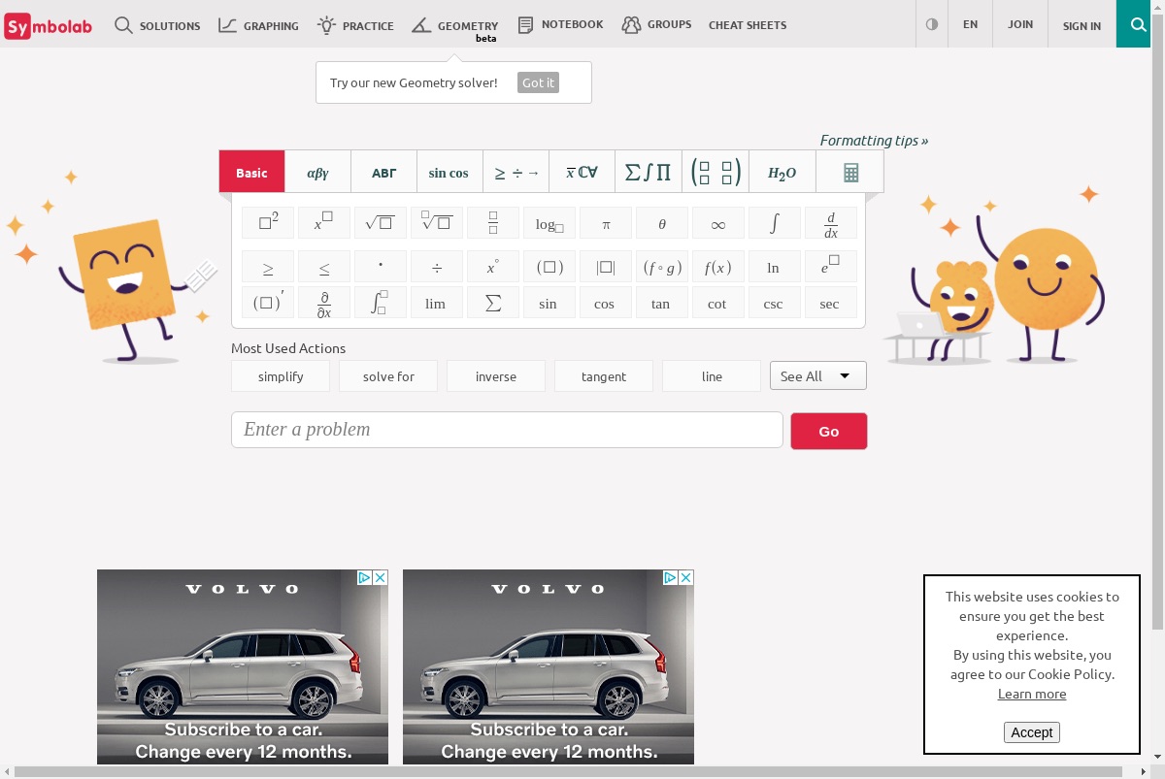Open the Groups page
Image resolution: width=1165 pixels, height=779 pixels.
coord(657,24)
